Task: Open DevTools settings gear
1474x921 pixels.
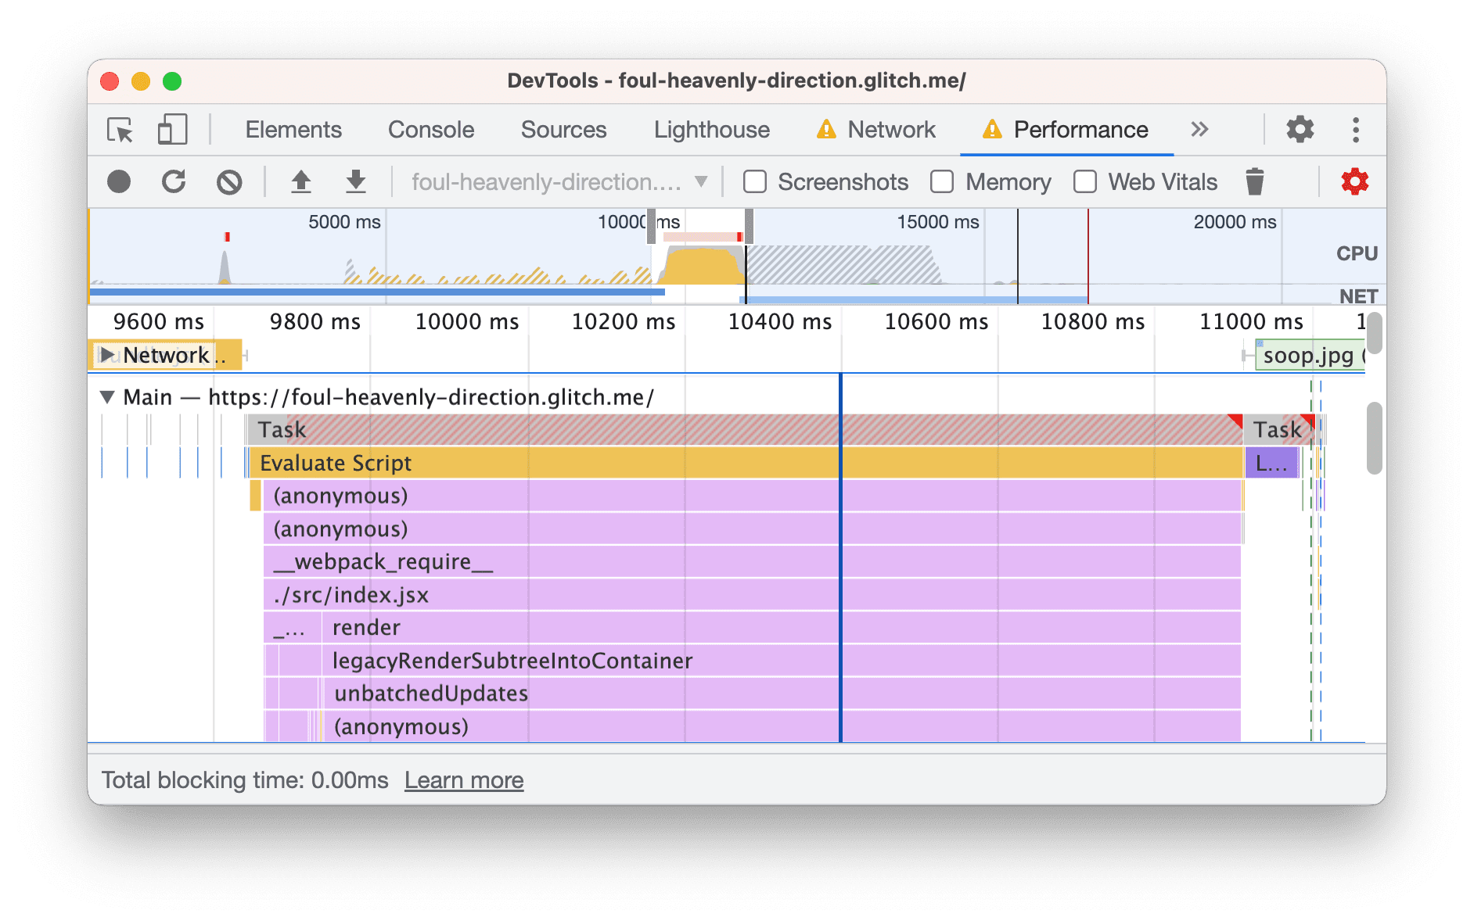Action: point(1300,130)
